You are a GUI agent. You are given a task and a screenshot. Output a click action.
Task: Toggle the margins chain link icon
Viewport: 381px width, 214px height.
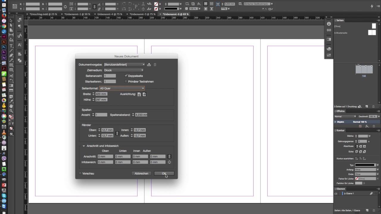[117, 133]
